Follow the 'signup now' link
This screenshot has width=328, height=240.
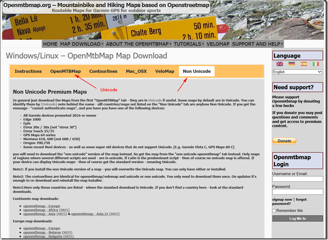(282, 199)
